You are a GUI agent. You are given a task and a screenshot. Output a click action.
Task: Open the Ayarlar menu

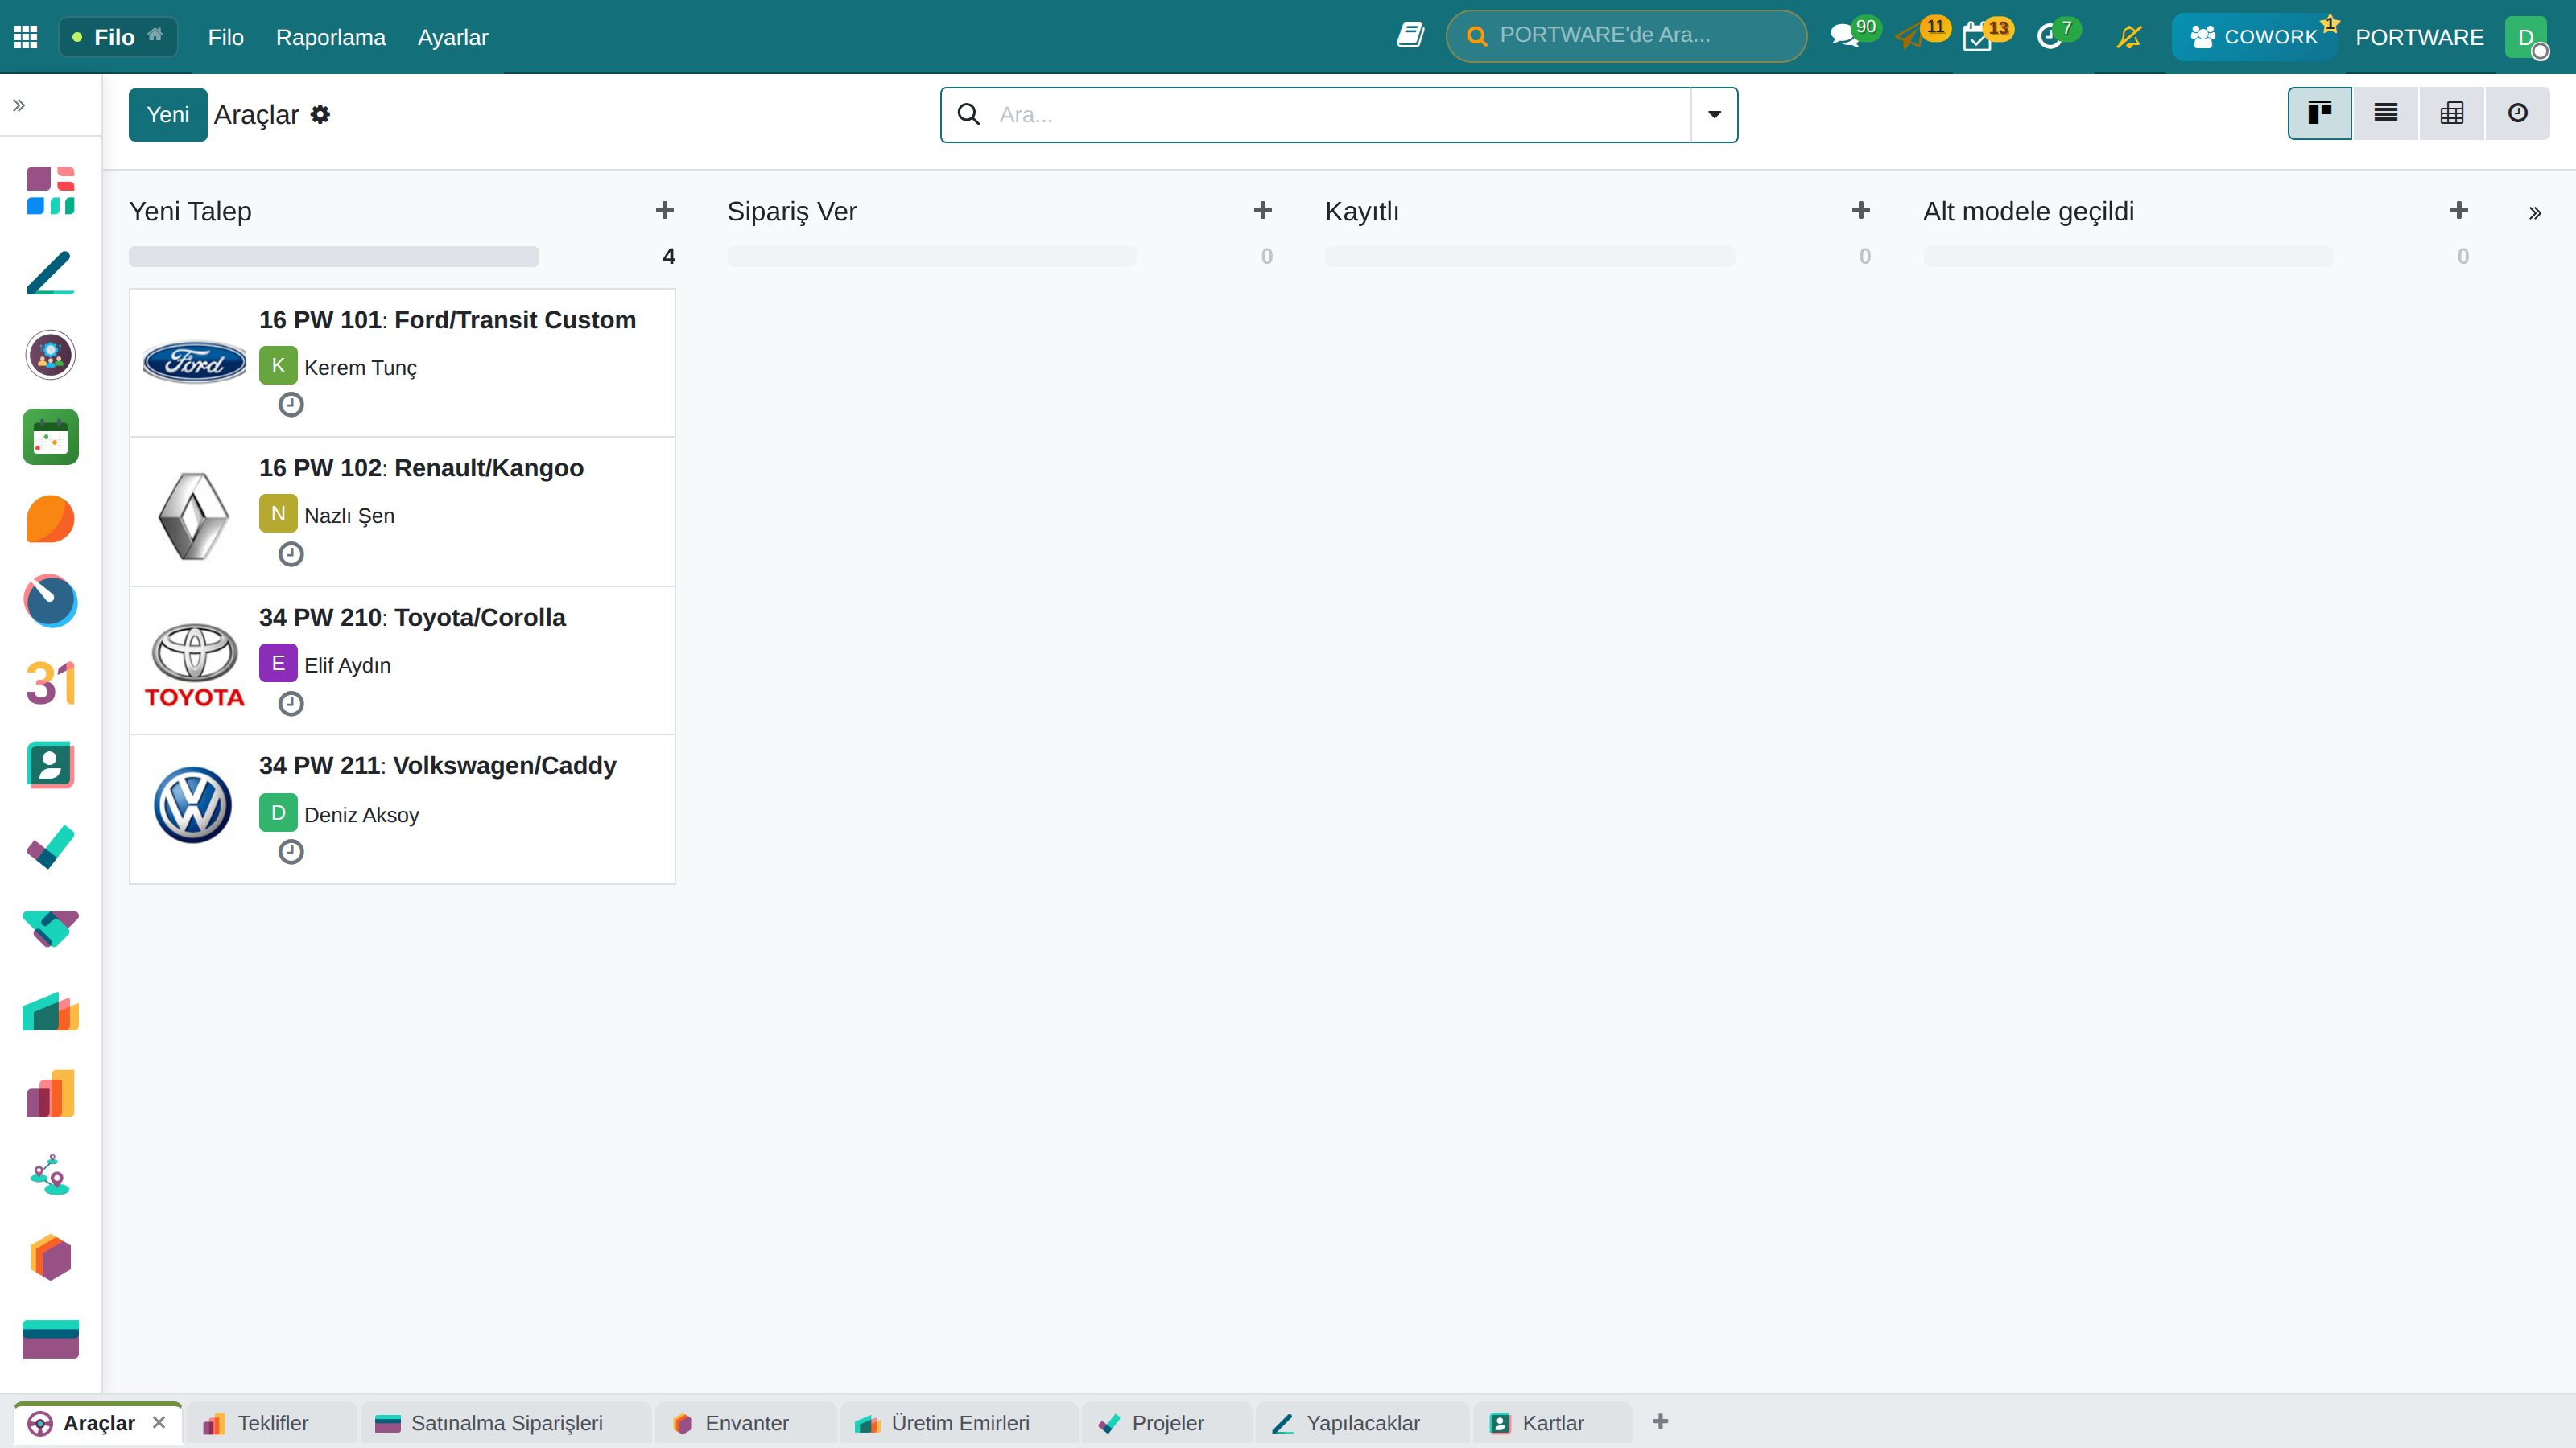coord(453,37)
